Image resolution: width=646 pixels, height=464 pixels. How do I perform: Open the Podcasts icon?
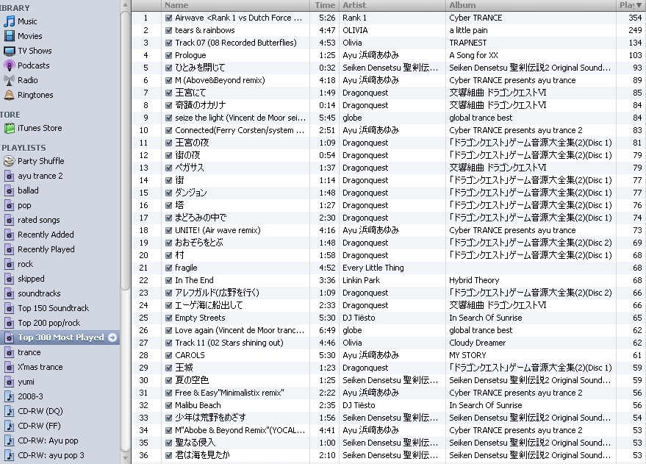9,65
